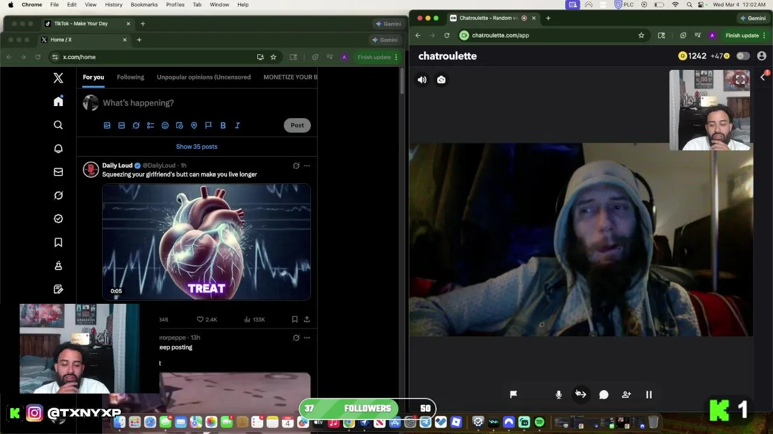Mute microphone in Chatroulette
This screenshot has height=434, width=773.
(x=559, y=394)
